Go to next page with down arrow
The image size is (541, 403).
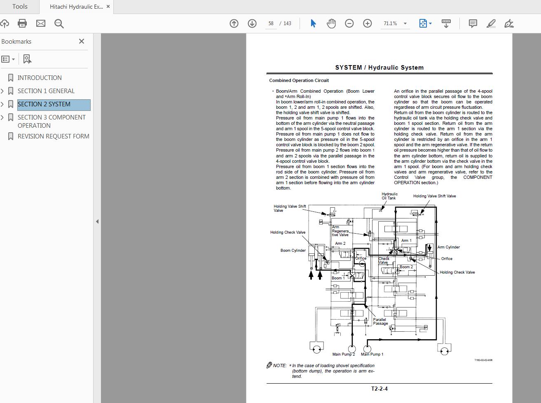click(x=252, y=23)
